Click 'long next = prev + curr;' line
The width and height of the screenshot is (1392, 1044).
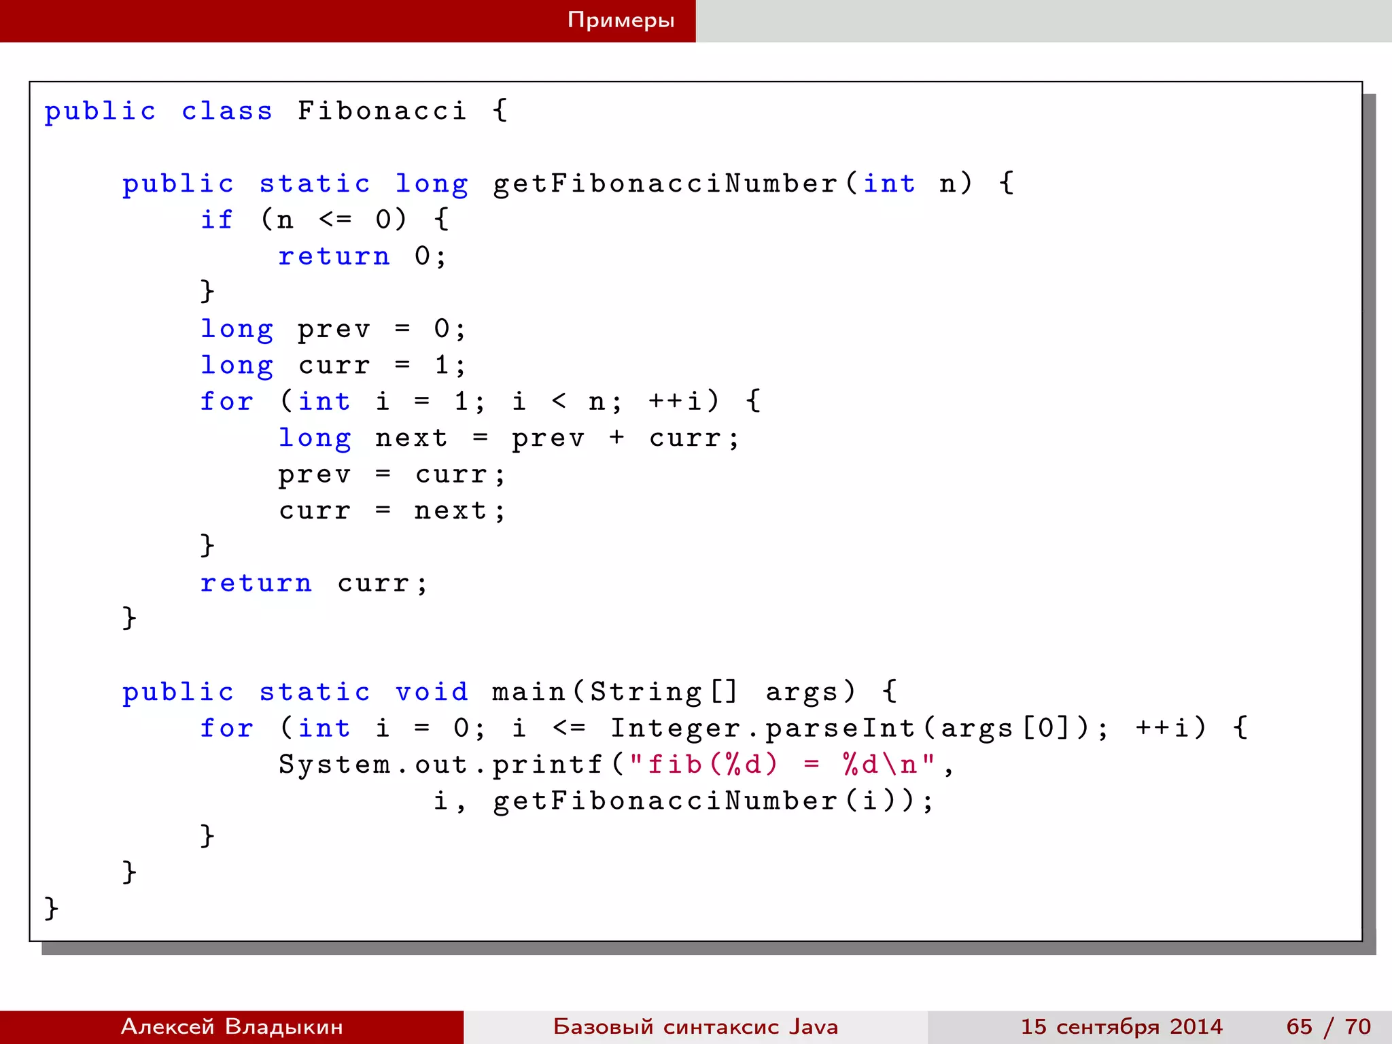point(508,438)
